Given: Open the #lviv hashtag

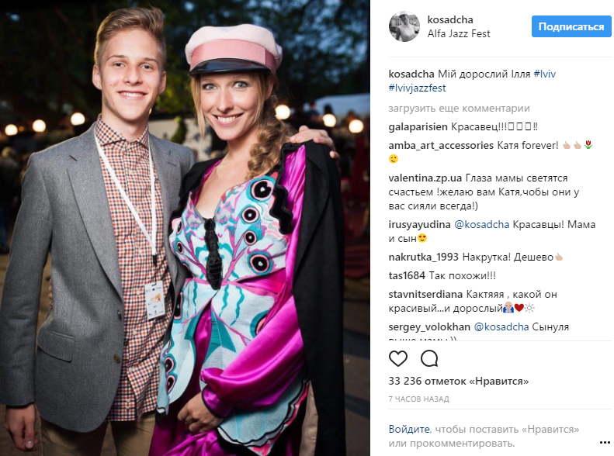Looking at the screenshot, I should tap(544, 74).
